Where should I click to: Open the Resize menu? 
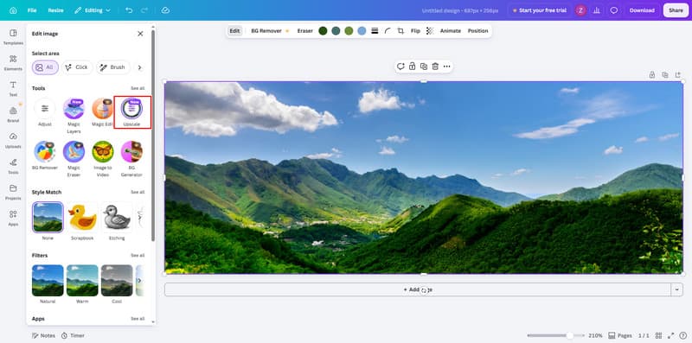click(x=55, y=10)
